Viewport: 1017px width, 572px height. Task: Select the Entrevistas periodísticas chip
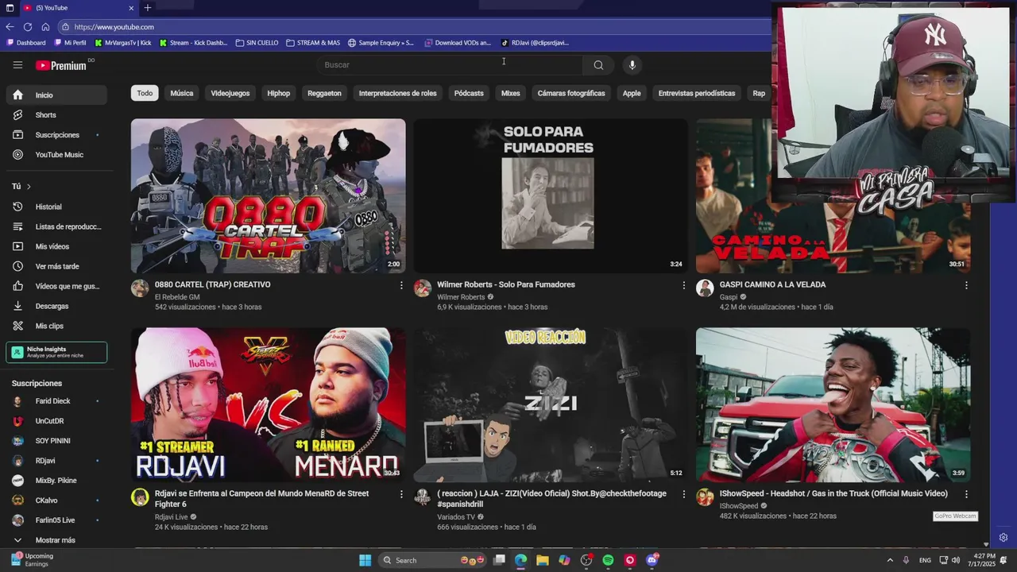point(697,93)
